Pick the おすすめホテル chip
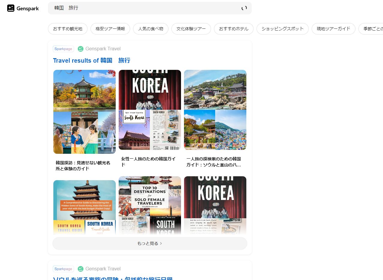The image size is (383, 280). (233, 29)
